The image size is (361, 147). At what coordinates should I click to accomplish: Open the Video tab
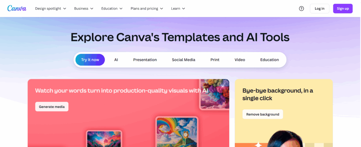point(240,60)
